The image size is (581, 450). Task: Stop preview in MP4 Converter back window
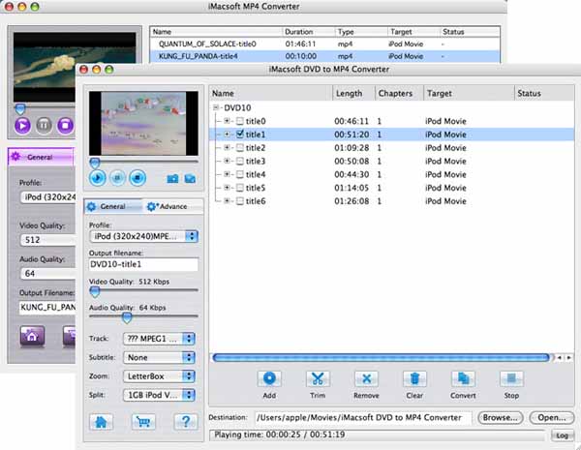point(65,126)
